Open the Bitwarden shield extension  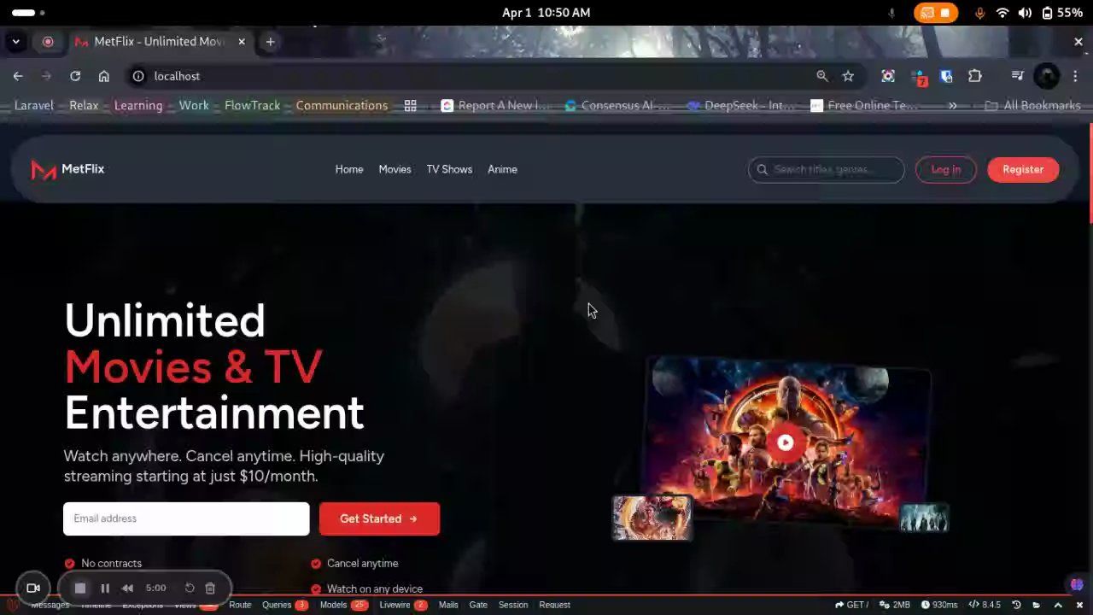click(x=946, y=76)
